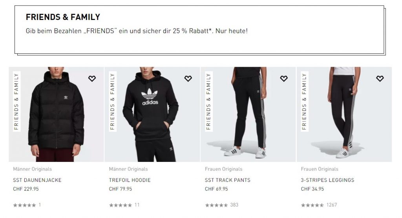Click the Friends & Family label on the hoodie
The image size is (402, 218).
tap(113, 102)
